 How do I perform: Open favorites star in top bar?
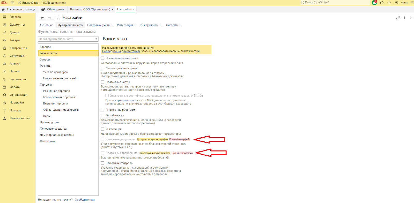point(389,3)
